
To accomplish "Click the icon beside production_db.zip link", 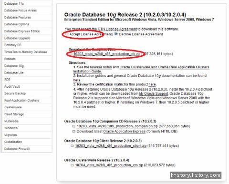I will (71, 54).
